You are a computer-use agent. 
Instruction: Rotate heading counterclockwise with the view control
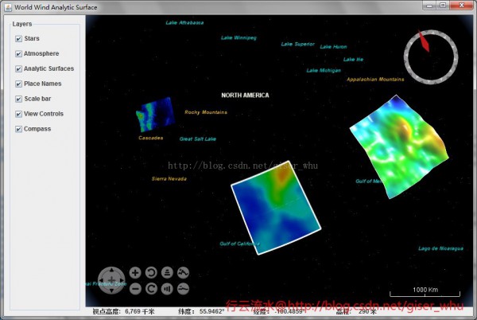(151, 273)
